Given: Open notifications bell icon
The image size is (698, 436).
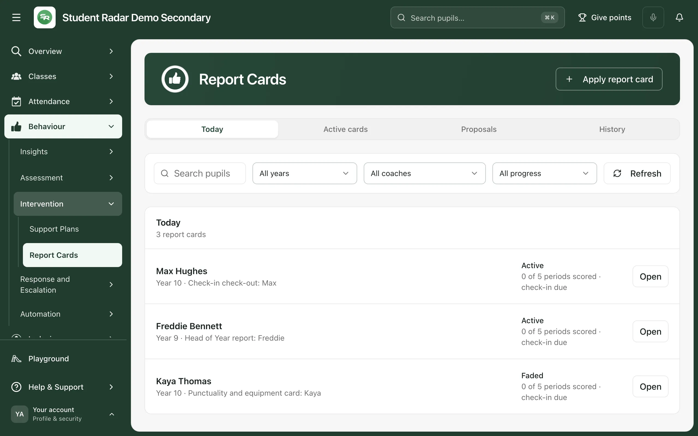Looking at the screenshot, I should 679,18.
